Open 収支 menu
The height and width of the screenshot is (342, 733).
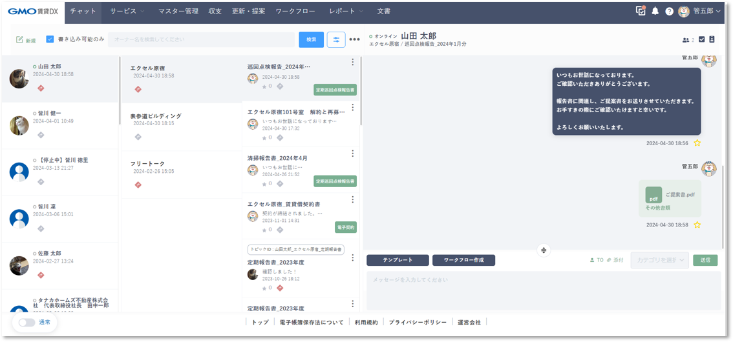coord(215,11)
